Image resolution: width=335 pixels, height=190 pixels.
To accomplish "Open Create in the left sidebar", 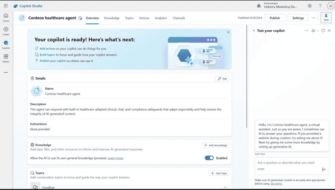I will 6,31.
